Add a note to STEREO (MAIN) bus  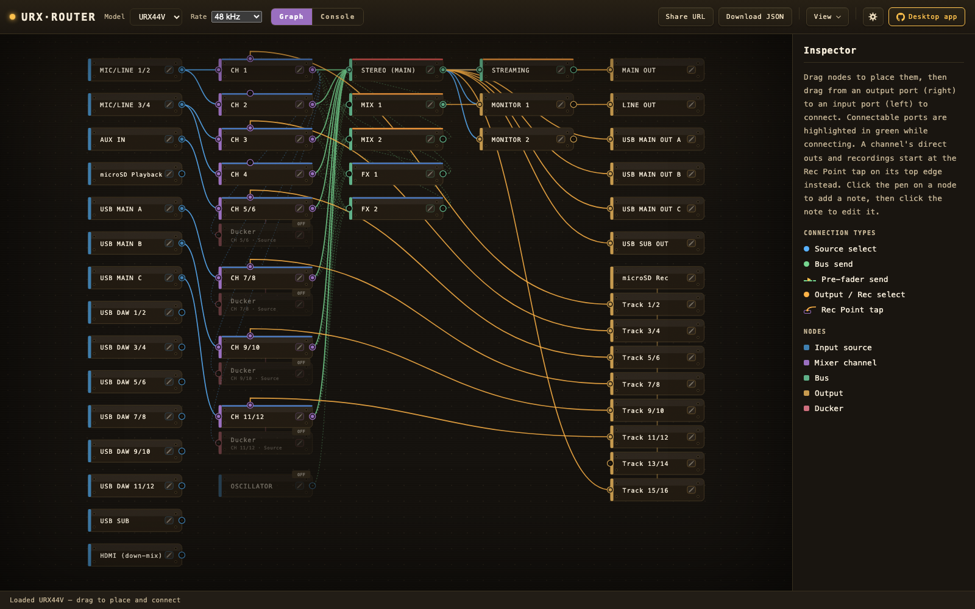click(x=430, y=70)
